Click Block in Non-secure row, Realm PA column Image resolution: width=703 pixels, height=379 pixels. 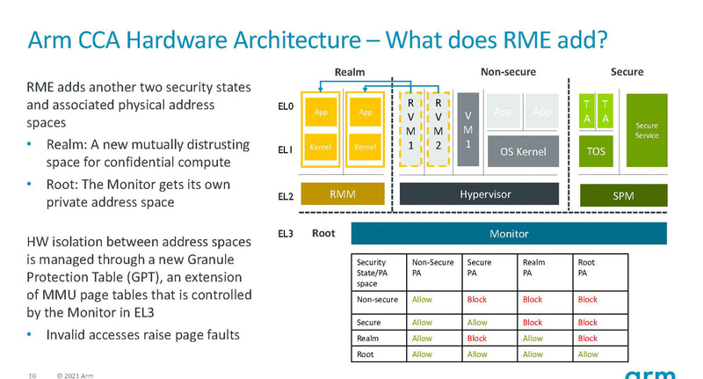533,299
